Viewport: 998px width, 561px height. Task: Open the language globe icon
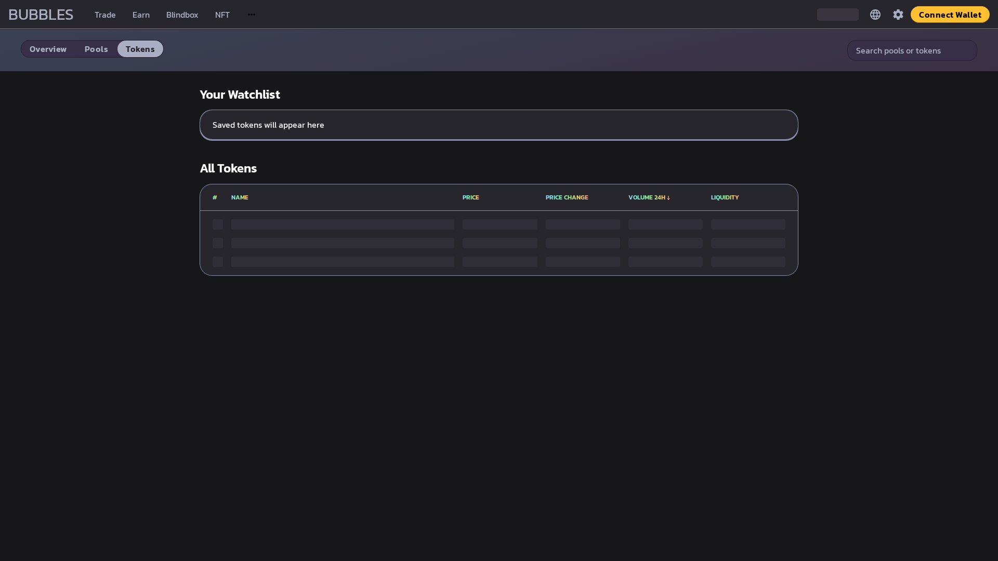pos(875,15)
